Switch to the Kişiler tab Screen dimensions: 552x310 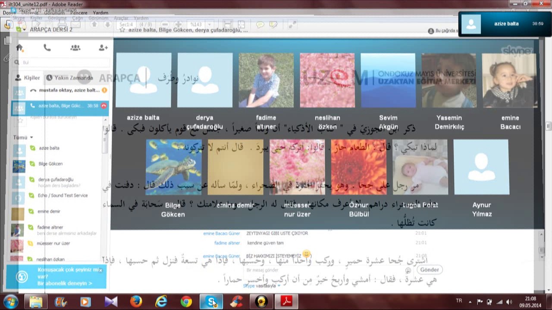[28, 78]
